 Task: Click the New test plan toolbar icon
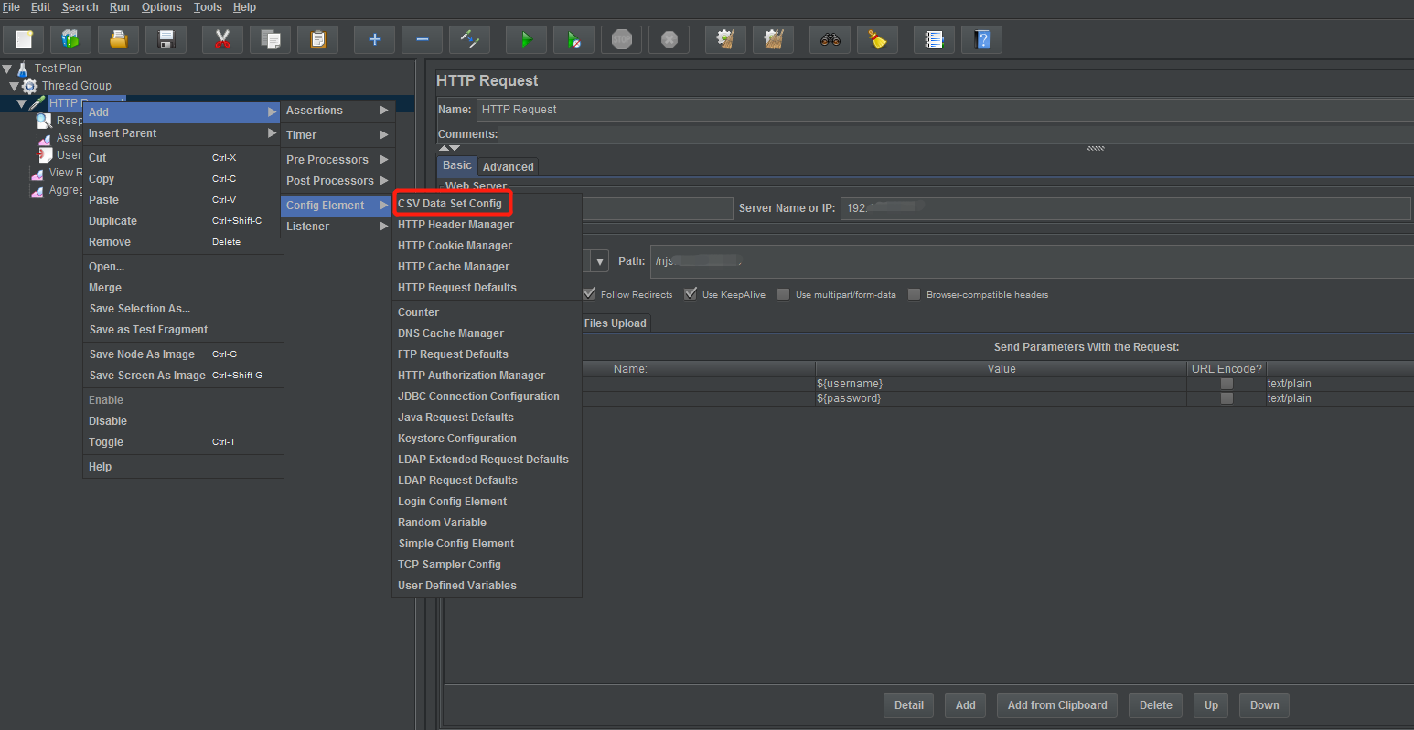24,39
